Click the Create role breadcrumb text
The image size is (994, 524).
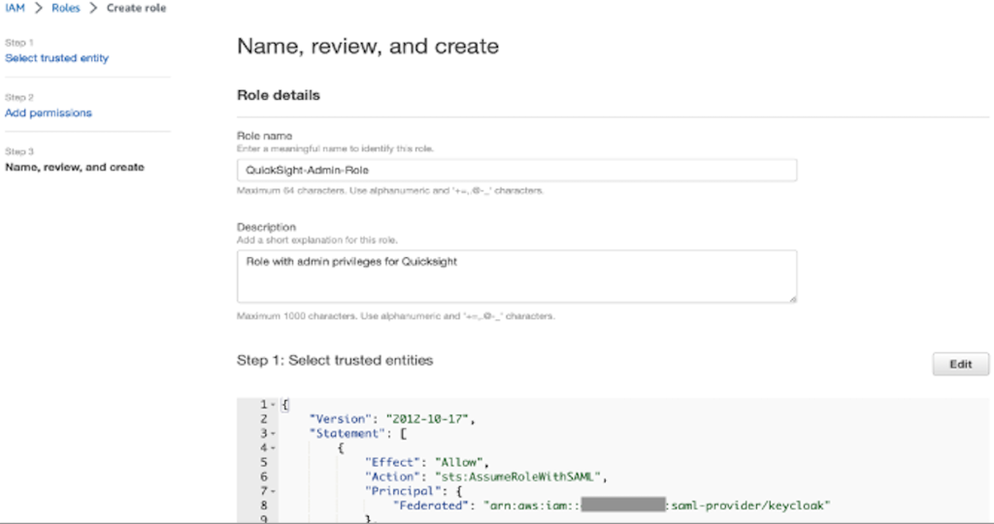pyautogui.click(x=136, y=8)
